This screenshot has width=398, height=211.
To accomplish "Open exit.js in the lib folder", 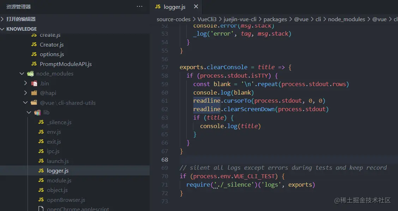I will (x=54, y=142).
